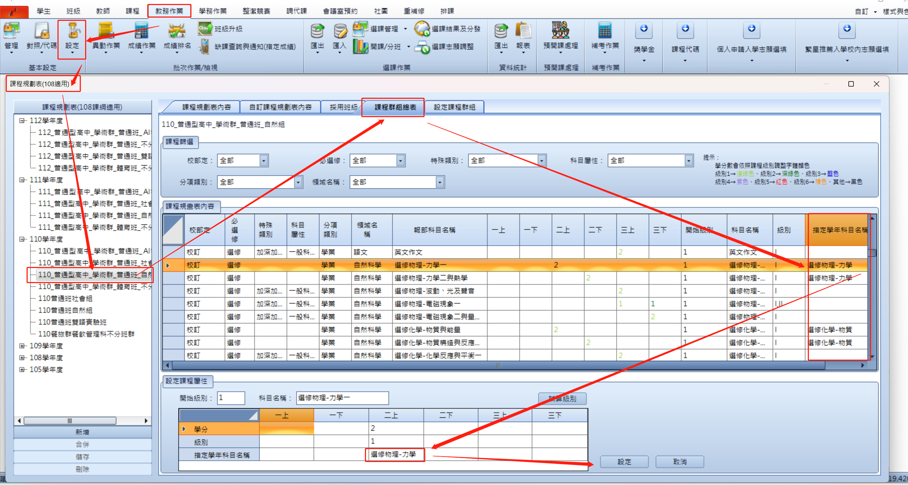Switch to the 自訂課程規劃表內容 tab
908x485 pixels.
click(281, 107)
